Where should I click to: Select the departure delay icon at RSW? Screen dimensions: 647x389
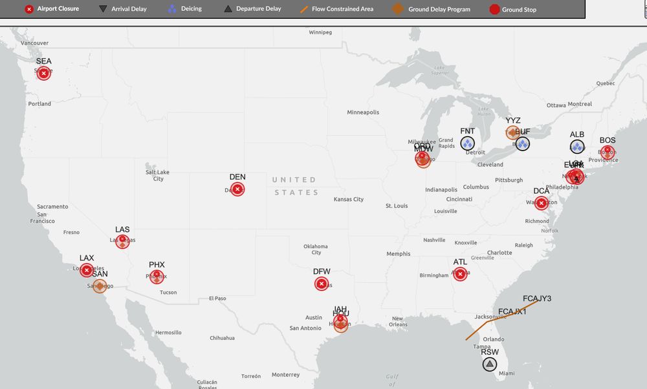tap(488, 363)
